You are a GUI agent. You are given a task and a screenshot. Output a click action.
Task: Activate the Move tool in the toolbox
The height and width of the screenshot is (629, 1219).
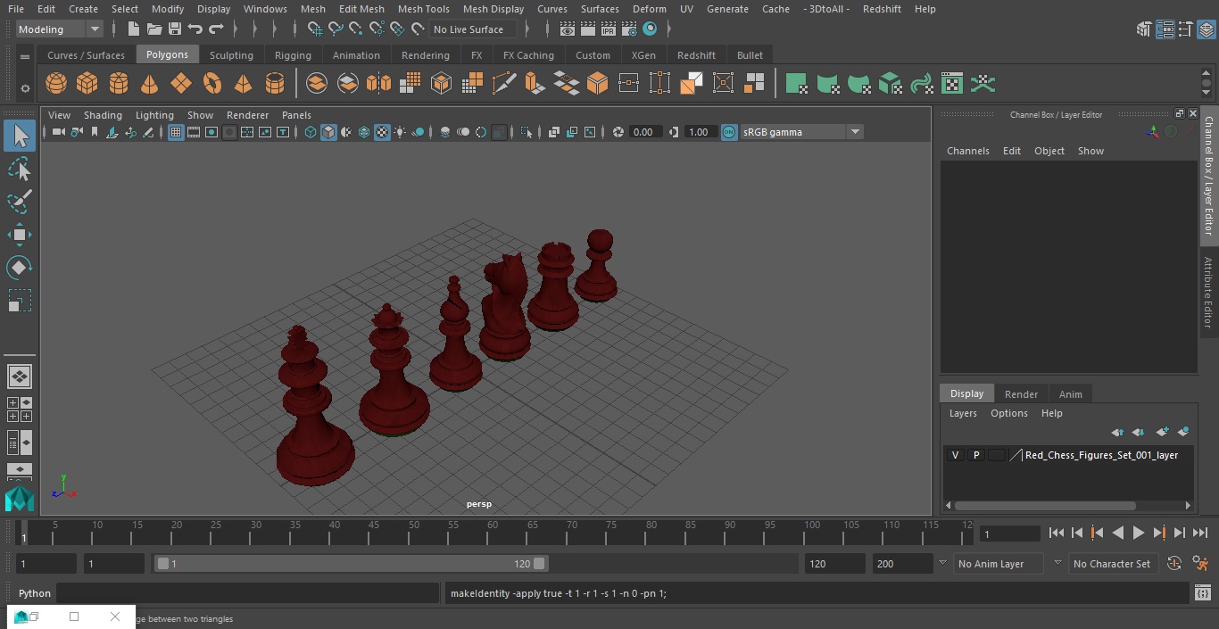click(x=20, y=236)
